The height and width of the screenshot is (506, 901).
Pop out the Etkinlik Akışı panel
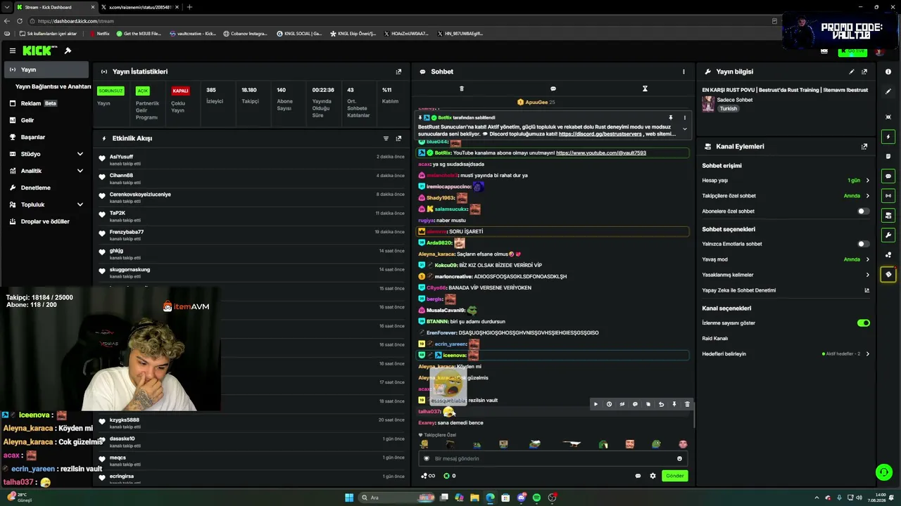(x=398, y=138)
